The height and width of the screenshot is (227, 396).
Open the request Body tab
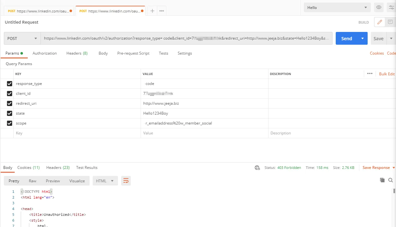[x=103, y=53]
